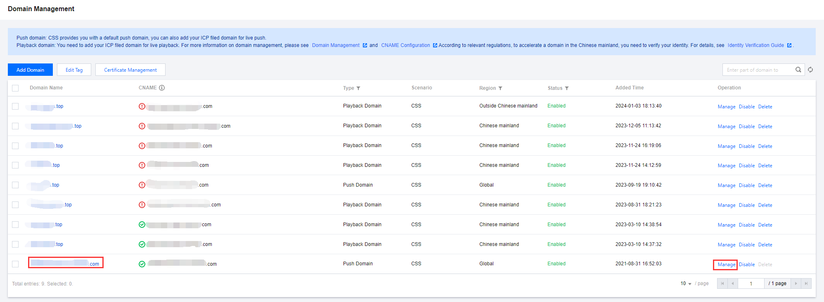This screenshot has width=824, height=302.
Task: Click the Type column filter icon
Action: 358,88
